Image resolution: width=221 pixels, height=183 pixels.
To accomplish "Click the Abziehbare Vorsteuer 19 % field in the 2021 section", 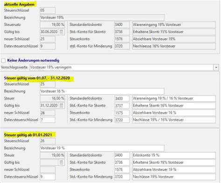I will [x=174, y=169].
